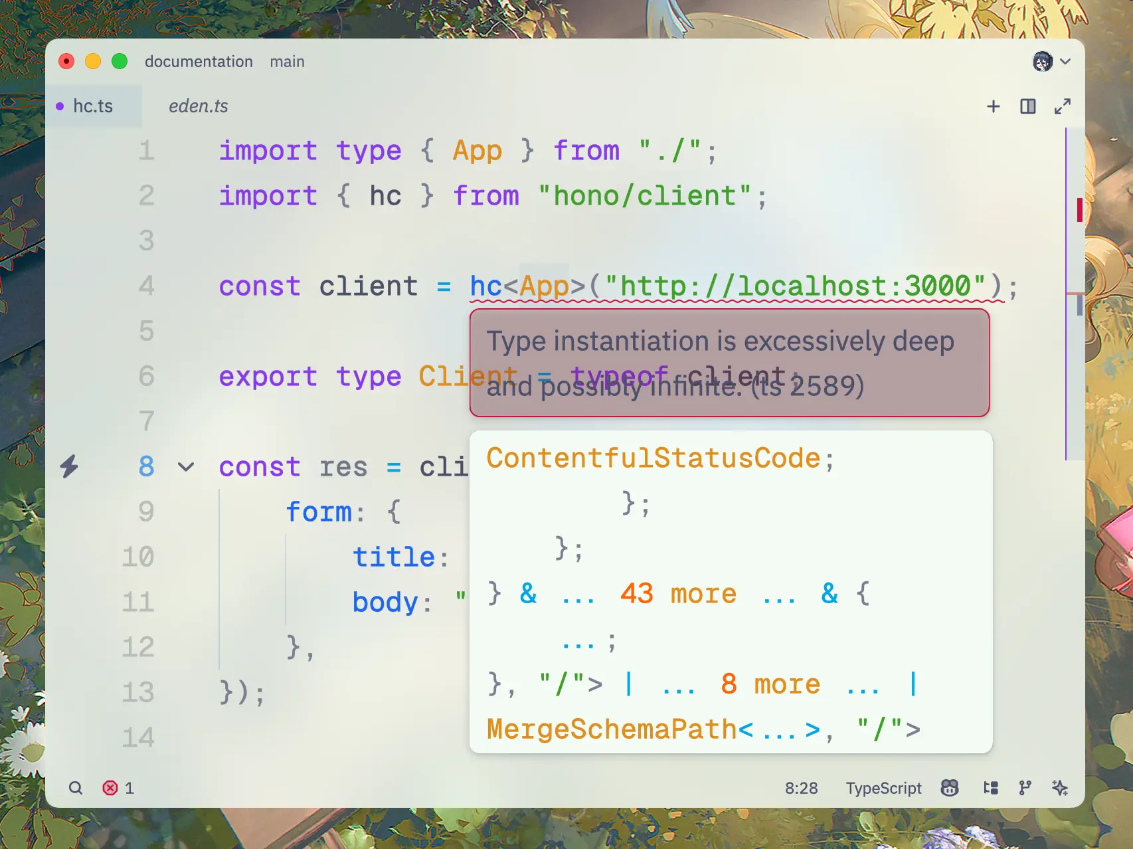This screenshot has width=1133, height=849.
Task: Open the AI assistant sparkle icon
Action: click(x=1060, y=788)
